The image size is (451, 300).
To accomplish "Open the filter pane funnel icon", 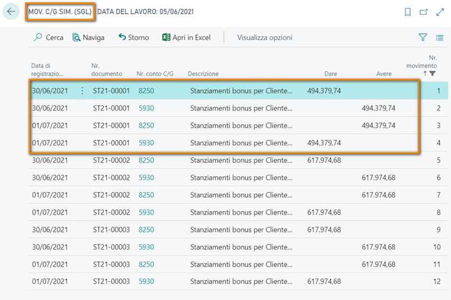I will (x=423, y=38).
